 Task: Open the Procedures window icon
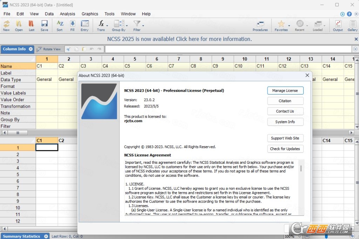[260, 26]
